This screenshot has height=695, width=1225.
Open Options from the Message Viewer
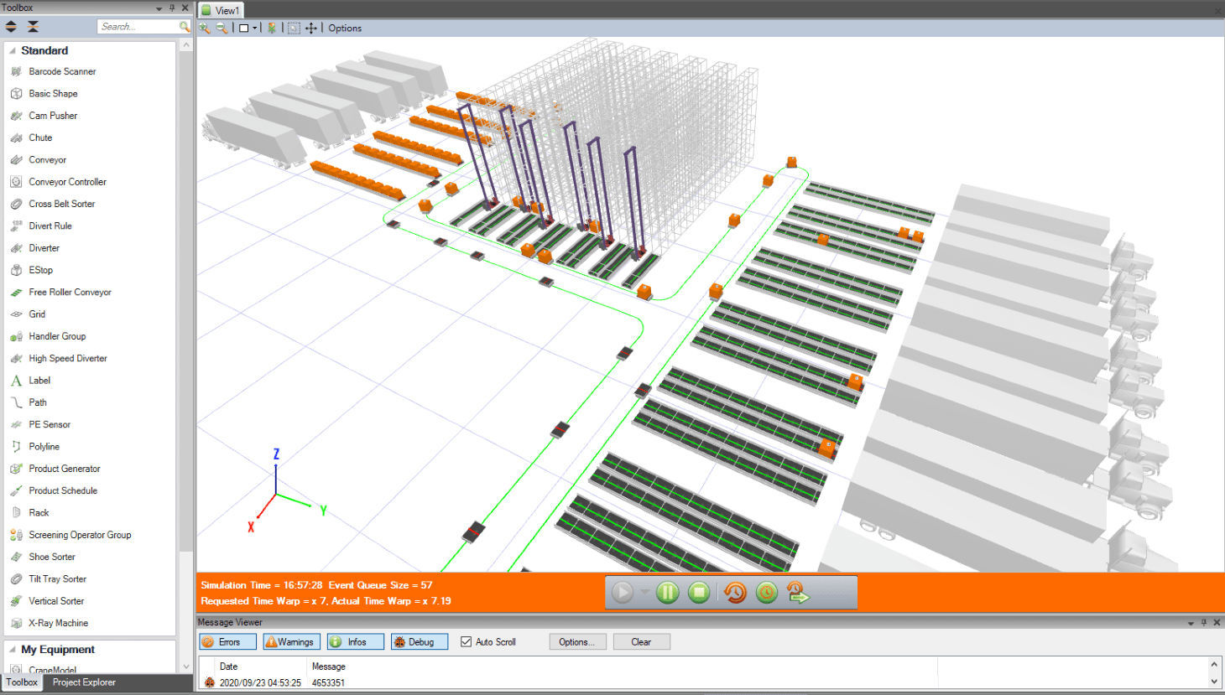click(x=577, y=641)
